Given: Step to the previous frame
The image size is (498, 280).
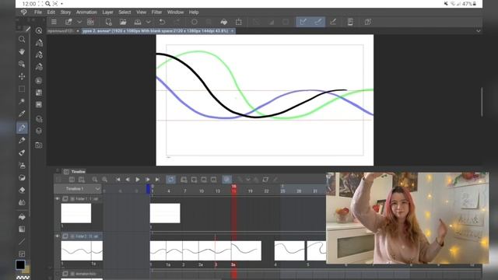Looking at the screenshot, I should point(128,180).
